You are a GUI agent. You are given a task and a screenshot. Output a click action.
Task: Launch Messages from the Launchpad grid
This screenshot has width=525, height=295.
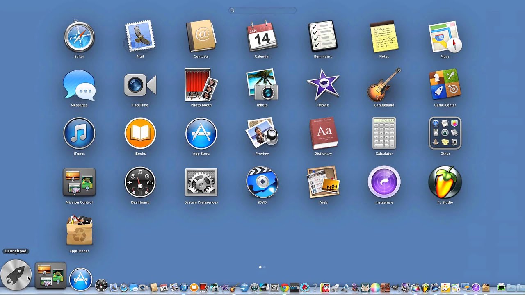point(79,85)
